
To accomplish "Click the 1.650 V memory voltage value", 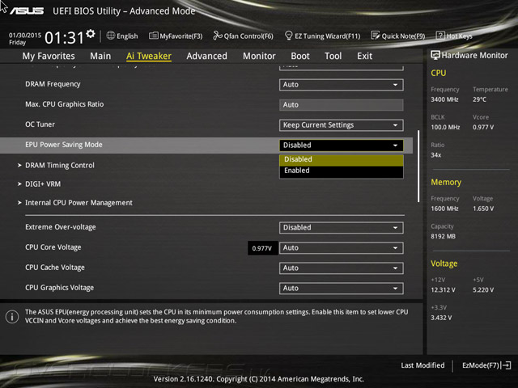I will 483,209.
